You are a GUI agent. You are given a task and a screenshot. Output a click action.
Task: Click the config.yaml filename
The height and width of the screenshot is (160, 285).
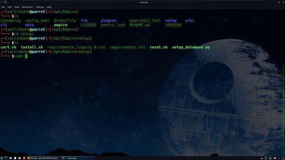(37, 20)
